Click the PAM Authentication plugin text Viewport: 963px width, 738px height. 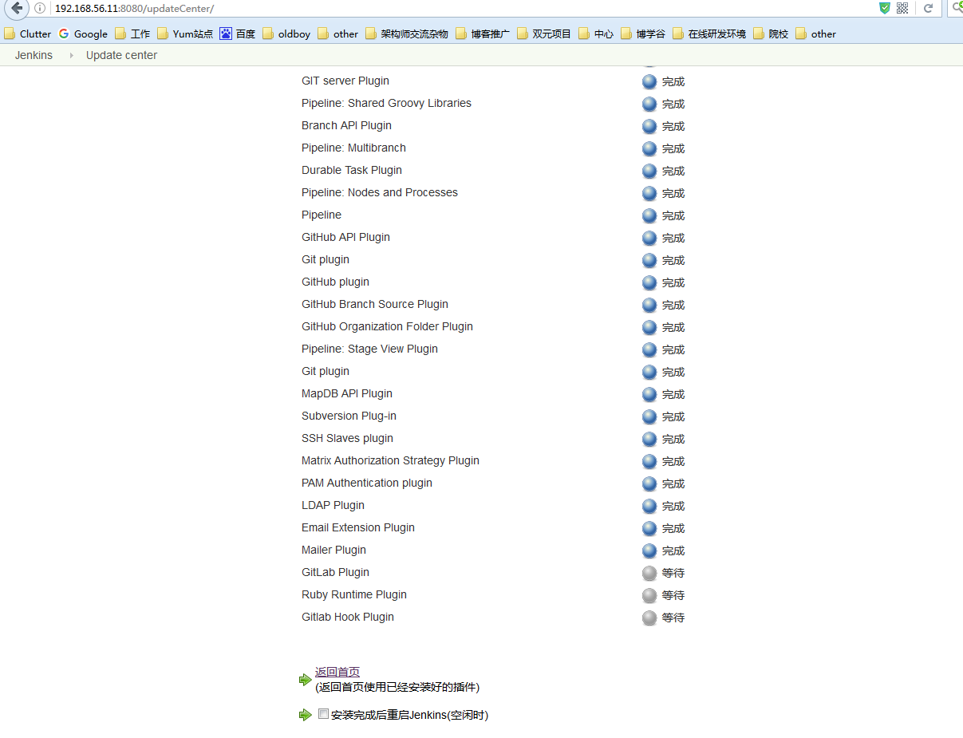coord(367,483)
